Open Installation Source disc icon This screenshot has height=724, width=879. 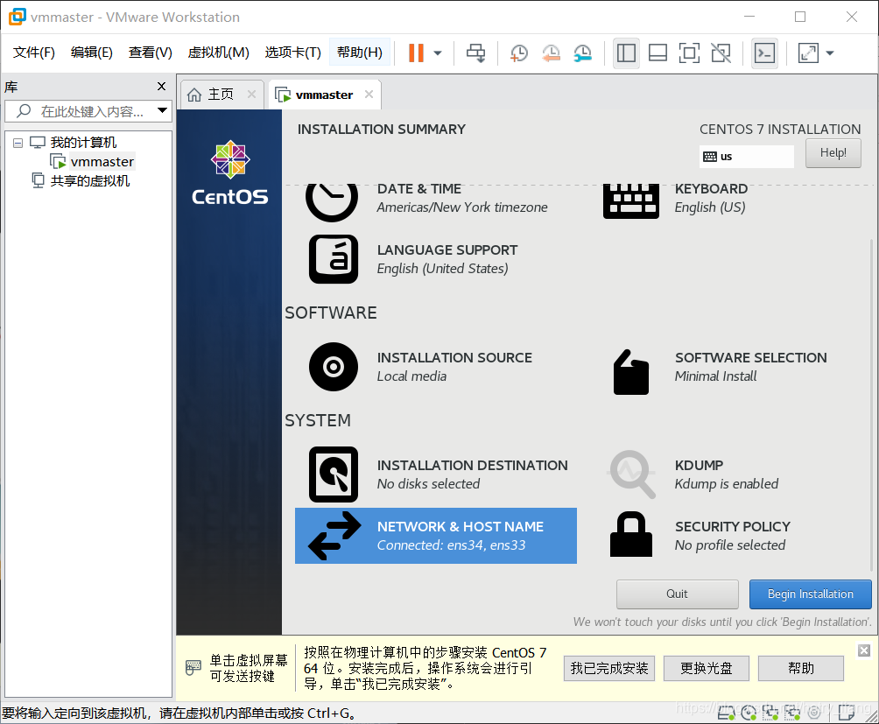click(x=334, y=367)
